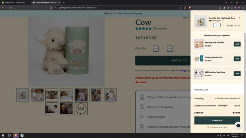Viewport: 246px width, 138px height.
Task: Decrease product quantity with minus button
Action: click(156, 48)
